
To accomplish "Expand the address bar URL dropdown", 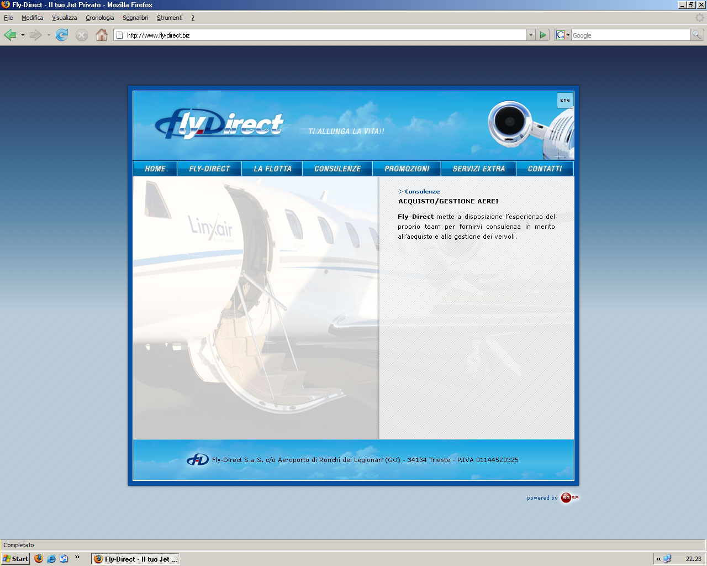I will click(x=531, y=35).
